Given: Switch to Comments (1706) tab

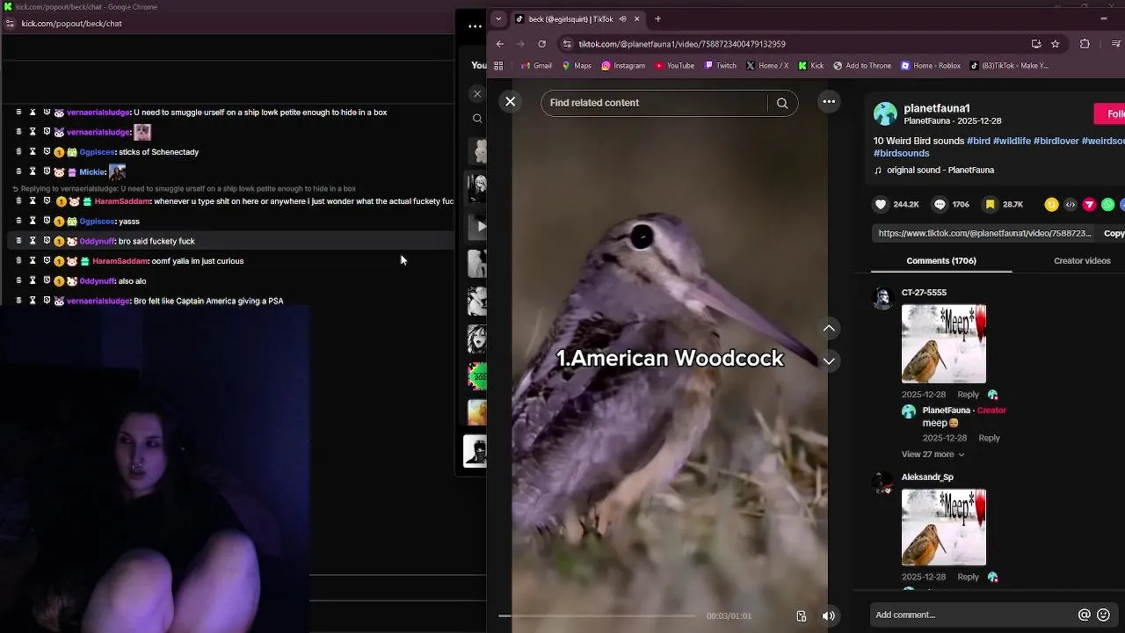Looking at the screenshot, I should (941, 261).
